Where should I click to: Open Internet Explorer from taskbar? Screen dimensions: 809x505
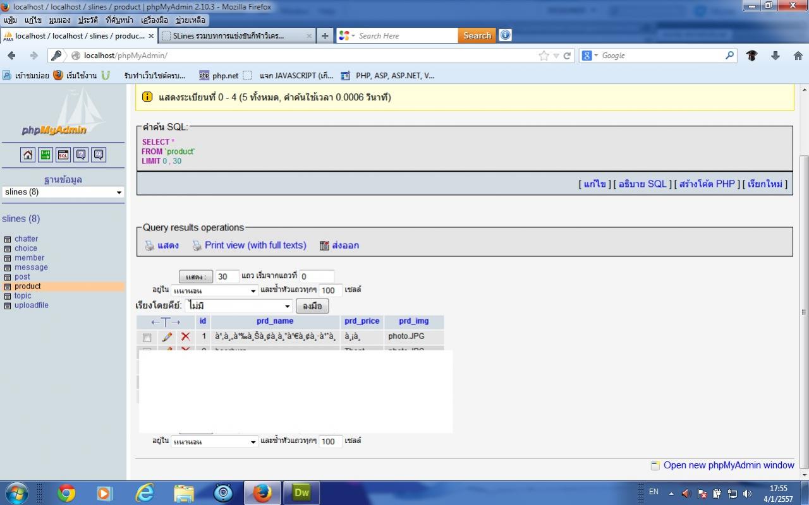[145, 492]
